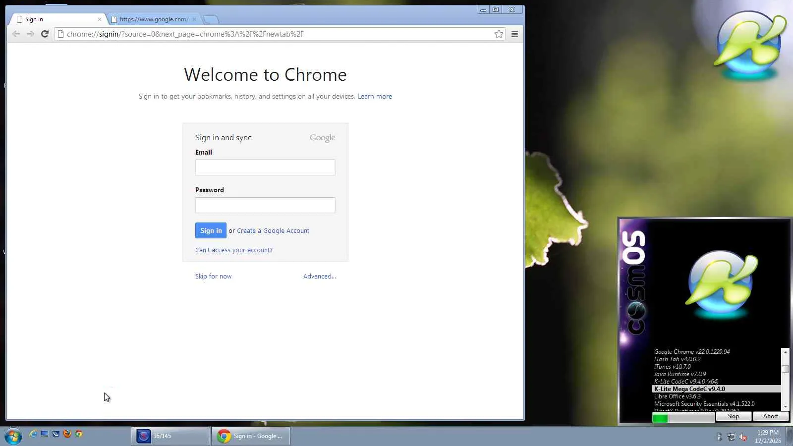Close the Sign in tab
The width and height of the screenshot is (793, 446).
click(100, 19)
